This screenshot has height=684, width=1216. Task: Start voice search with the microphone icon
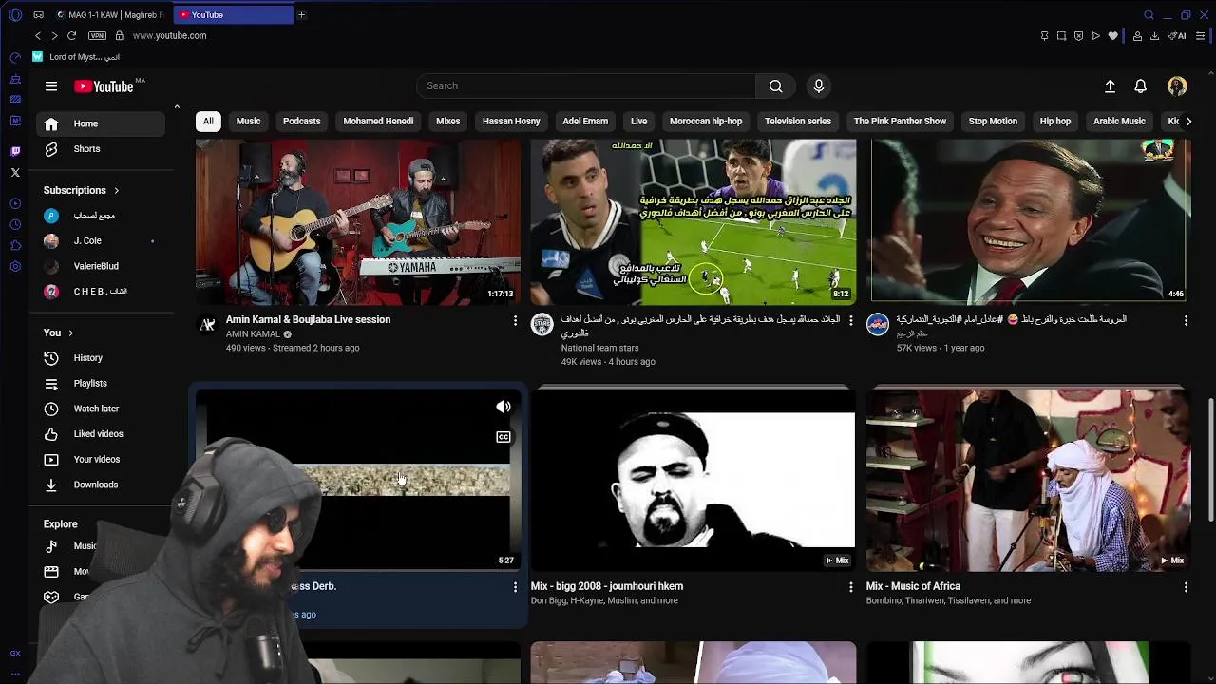pyautogui.click(x=819, y=86)
